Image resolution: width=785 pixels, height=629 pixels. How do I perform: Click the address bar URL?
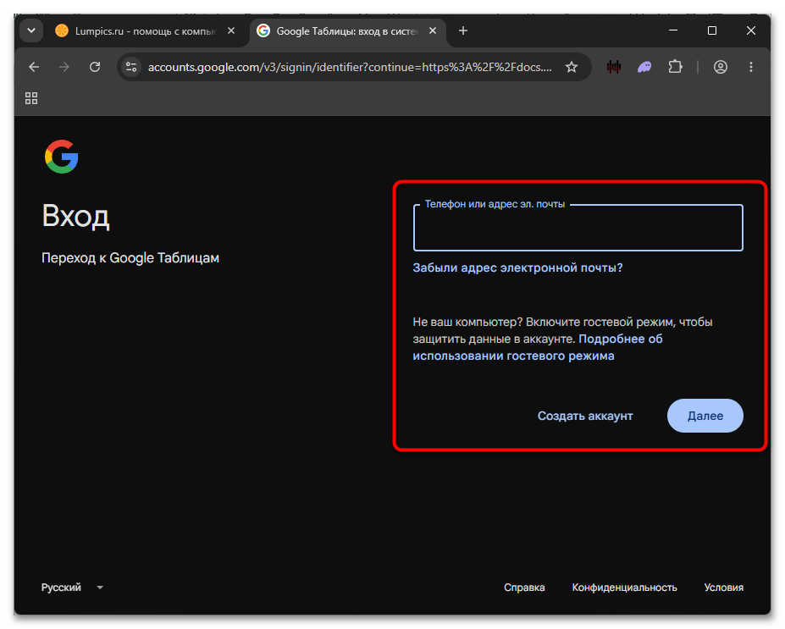point(350,67)
